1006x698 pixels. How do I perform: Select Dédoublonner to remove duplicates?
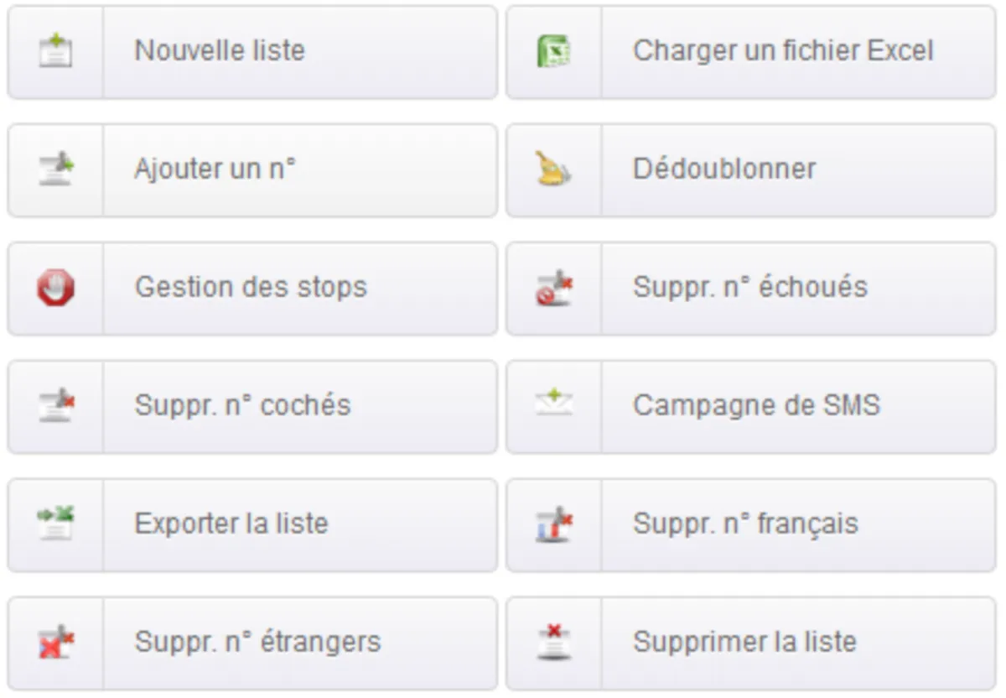724,169
